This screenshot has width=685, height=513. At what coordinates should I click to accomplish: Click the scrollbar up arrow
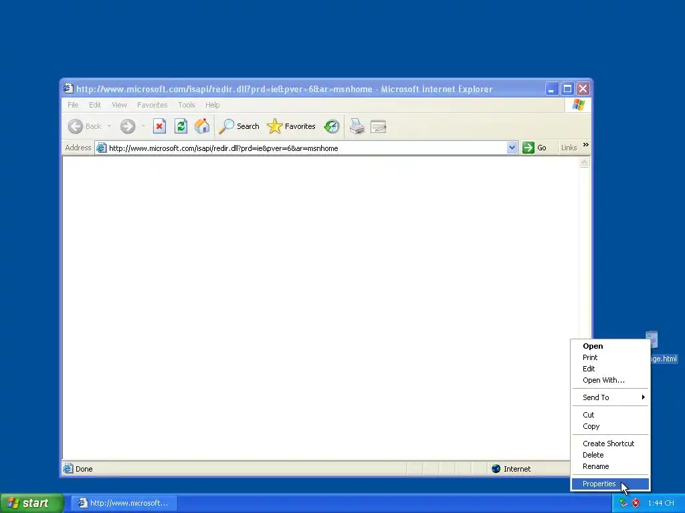(x=584, y=163)
